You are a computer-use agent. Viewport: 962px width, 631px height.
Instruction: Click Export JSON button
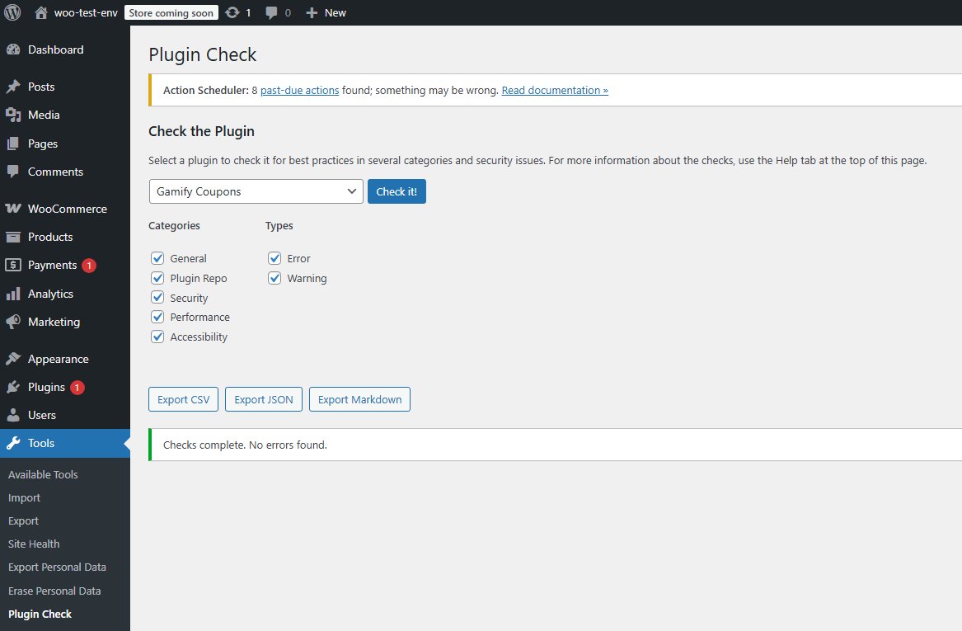tap(264, 399)
